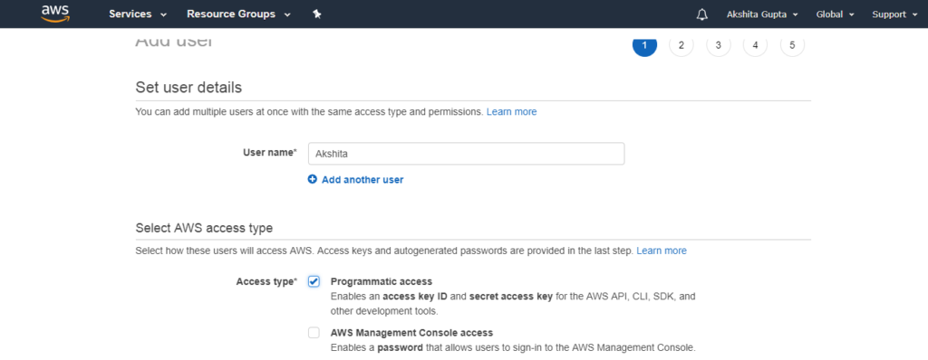
Task: Open the Support menu
Action: pyautogui.click(x=894, y=14)
